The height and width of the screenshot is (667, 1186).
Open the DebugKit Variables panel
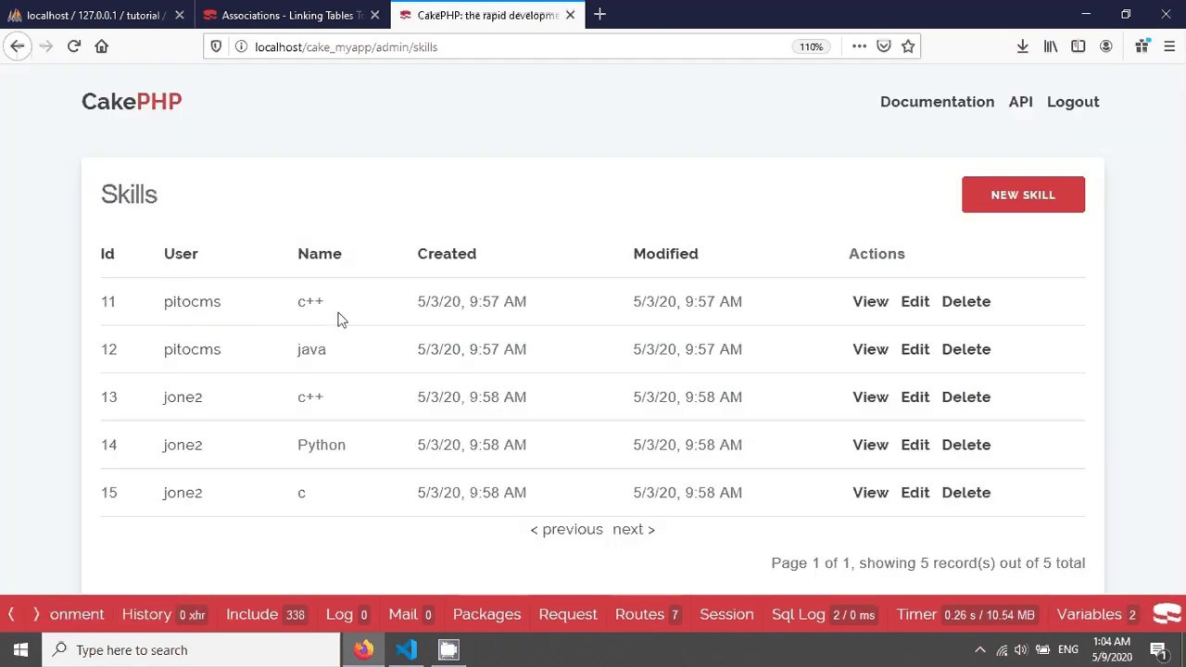click(1096, 614)
